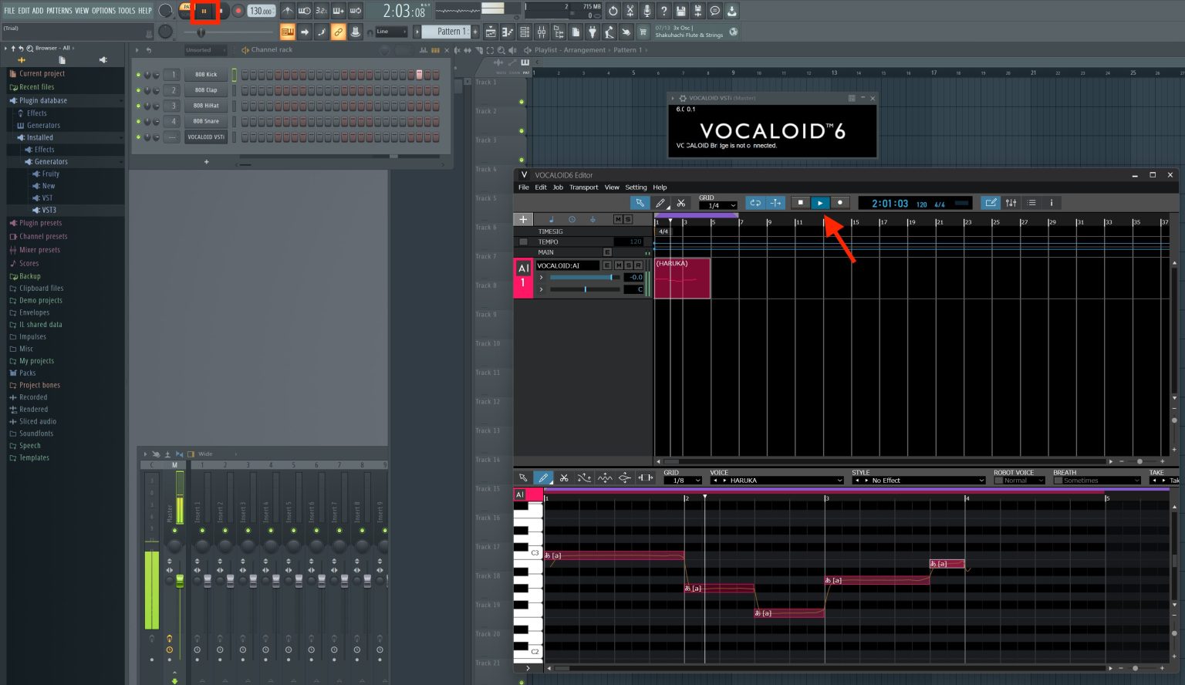The width and height of the screenshot is (1185, 685).
Task: Select the Pencil tool in the VOCALOID editor
Action: pos(661,203)
